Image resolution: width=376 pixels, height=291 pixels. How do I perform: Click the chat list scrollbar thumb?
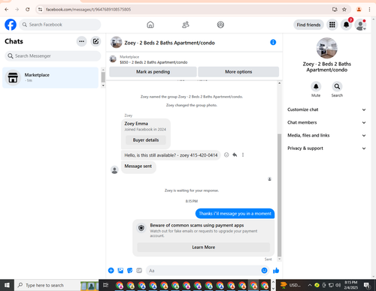103,77
